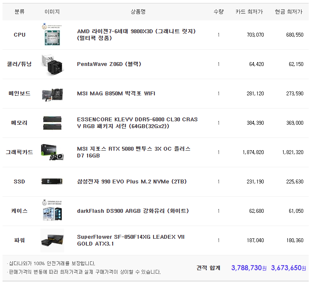Click quantity 1 in the CPU row
310x283 pixels.
219,35
